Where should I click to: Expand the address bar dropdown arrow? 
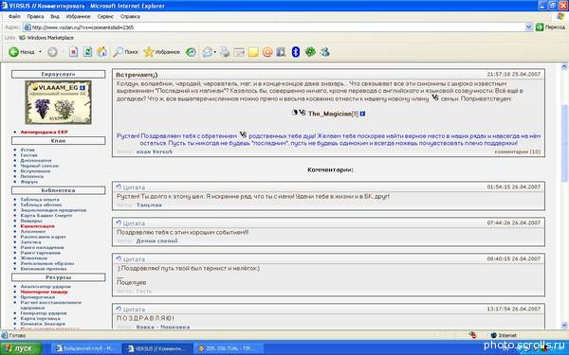(528, 27)
